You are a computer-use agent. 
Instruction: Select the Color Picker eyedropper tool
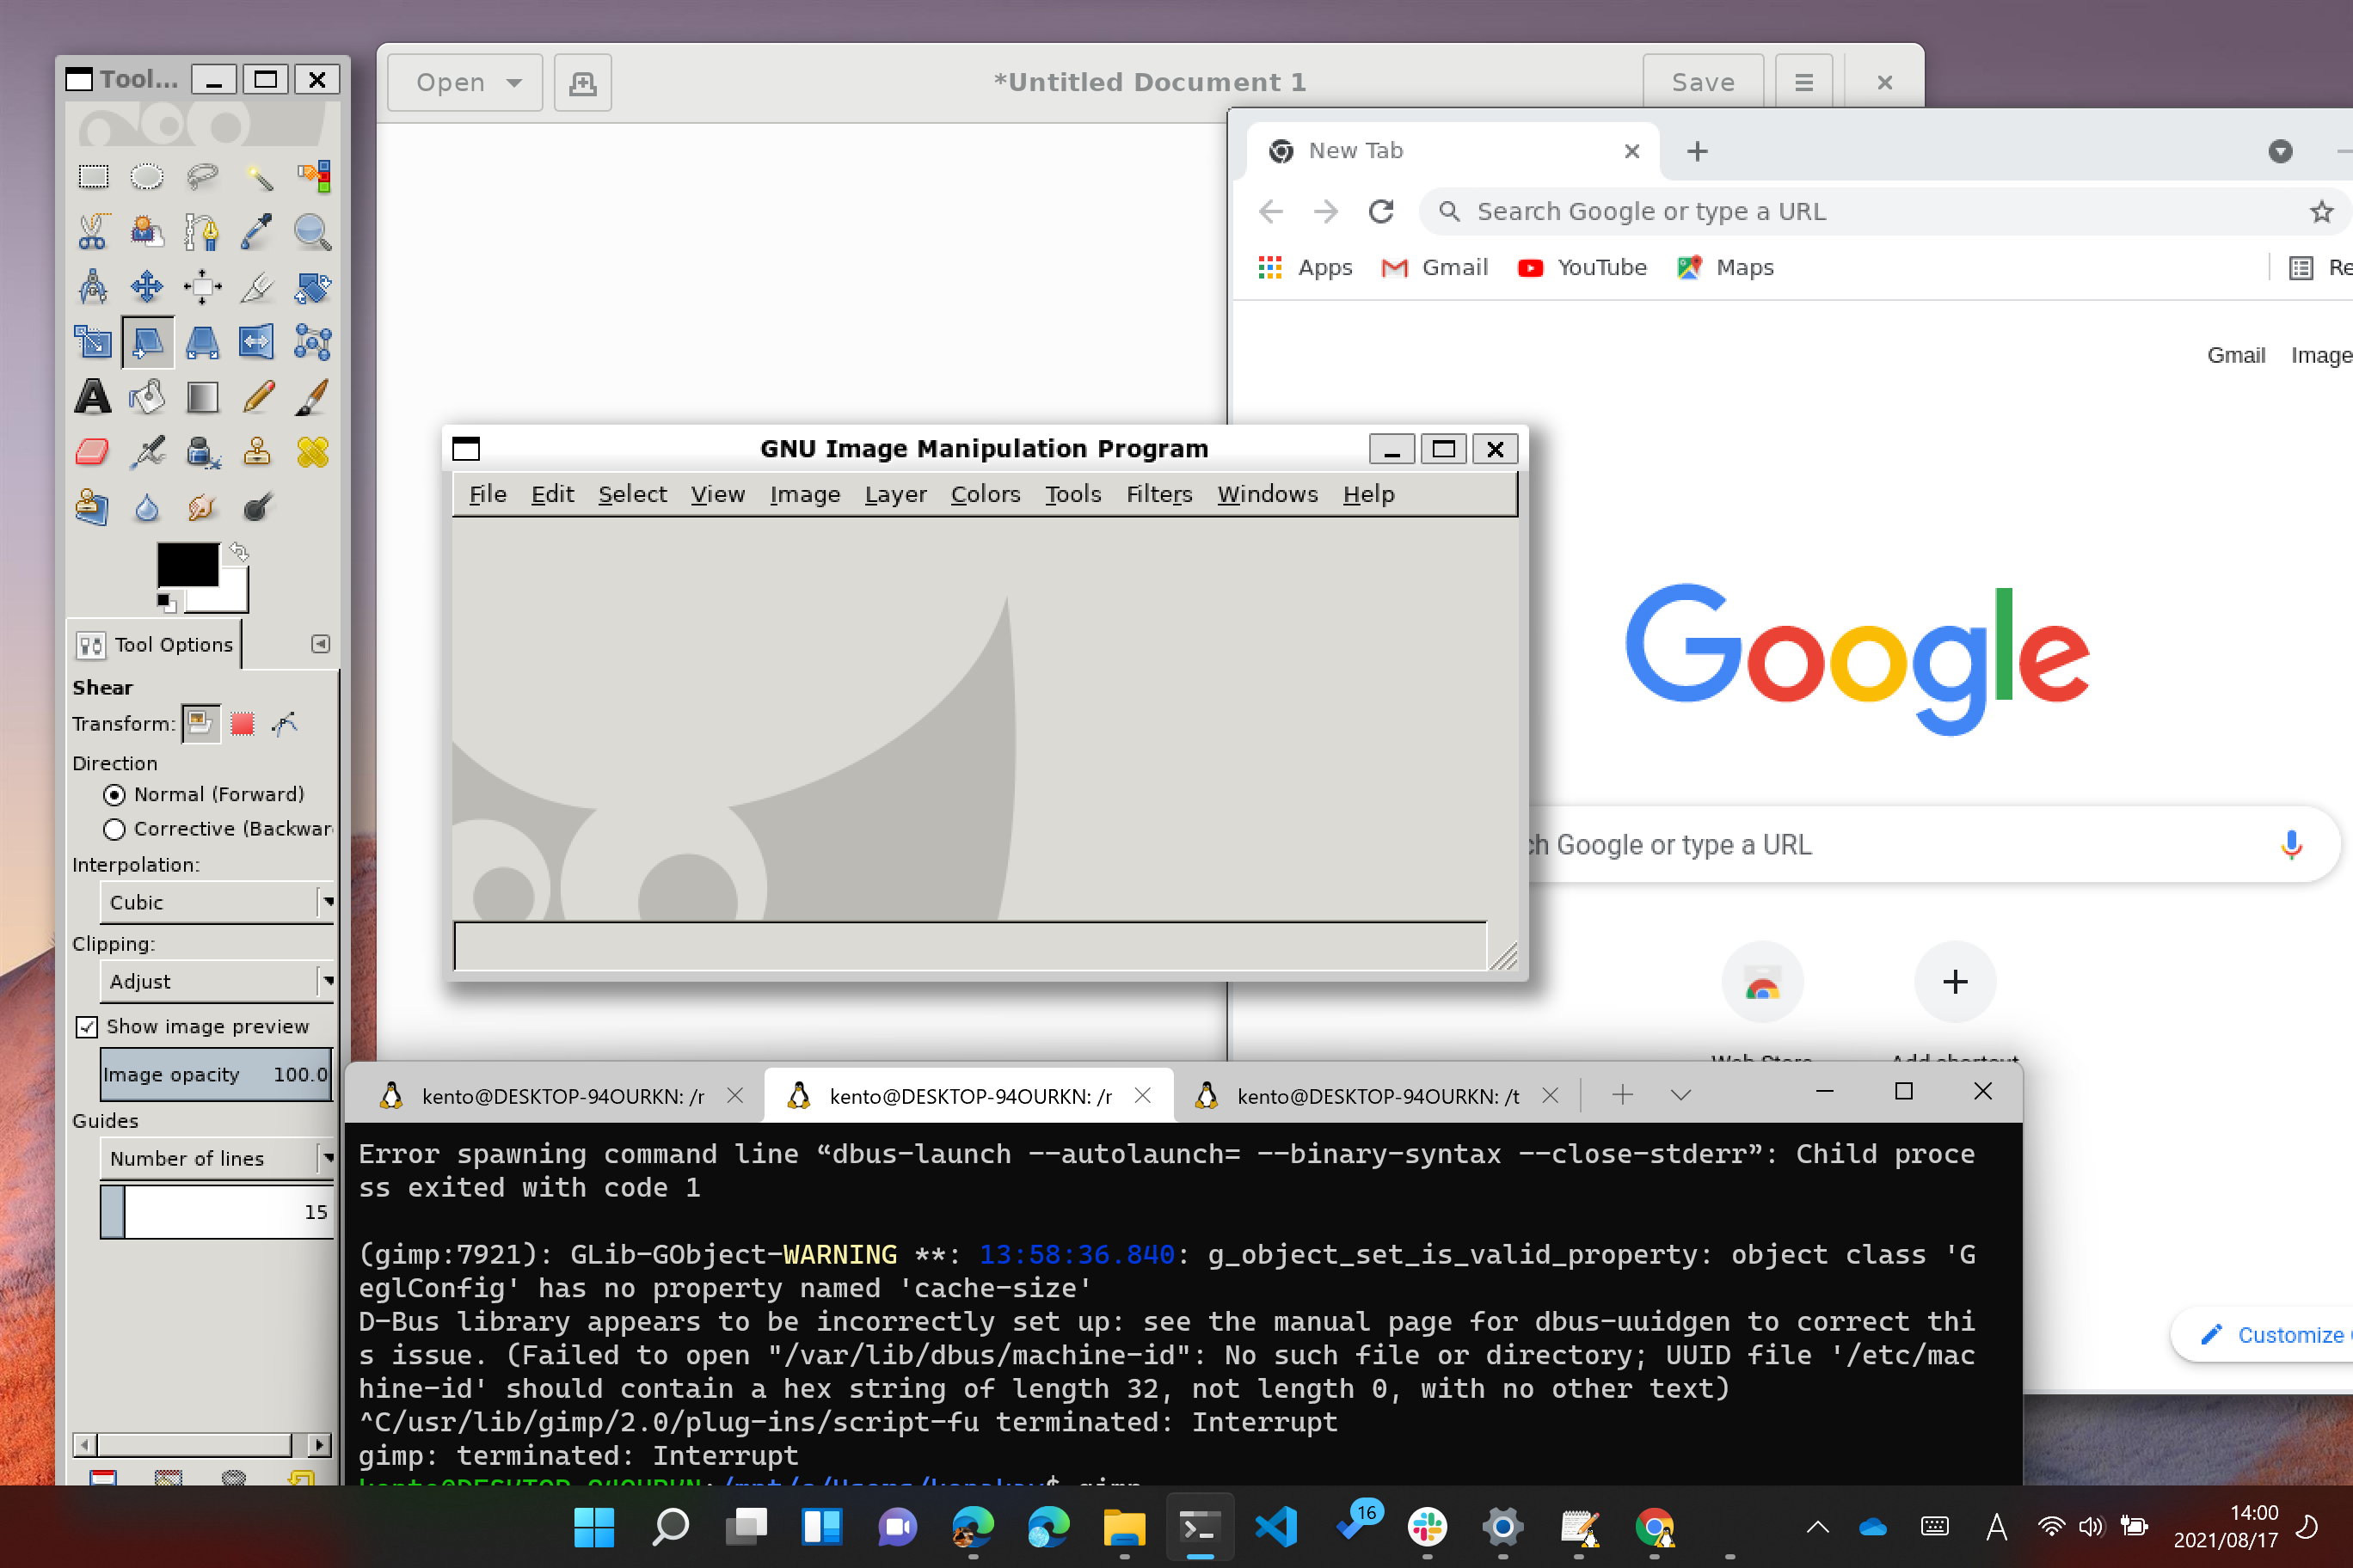[257, 232]
